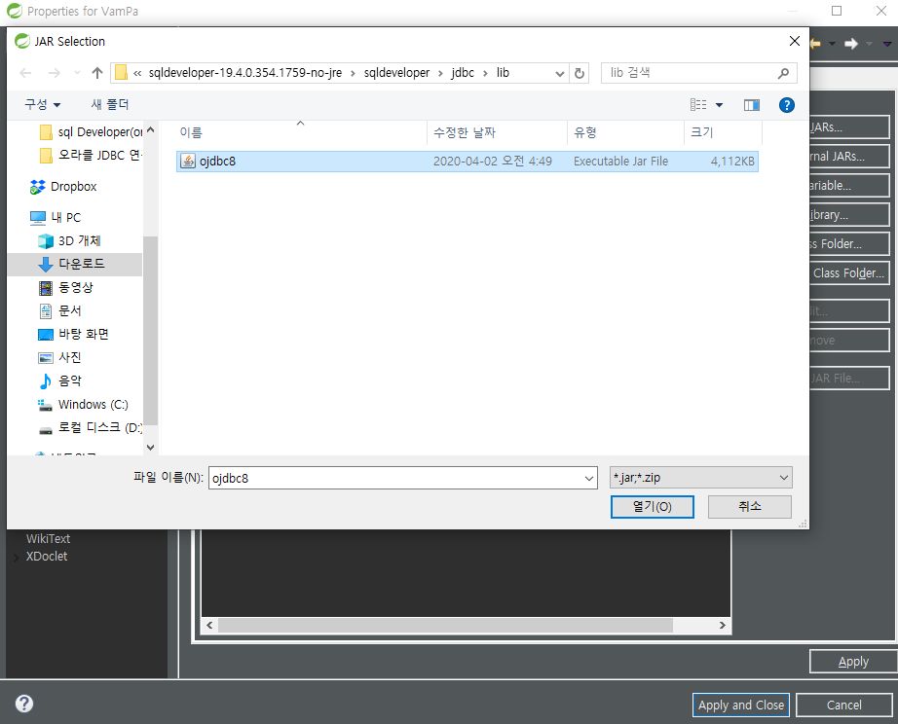Click the Properties back navigation arrow
This screenshot has width=898, height=724.
click(x=815, y=44)
